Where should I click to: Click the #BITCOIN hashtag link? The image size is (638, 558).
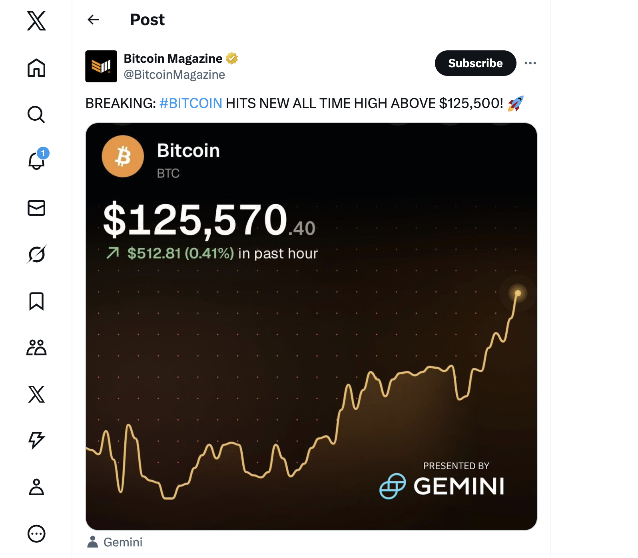click(191, 104)
